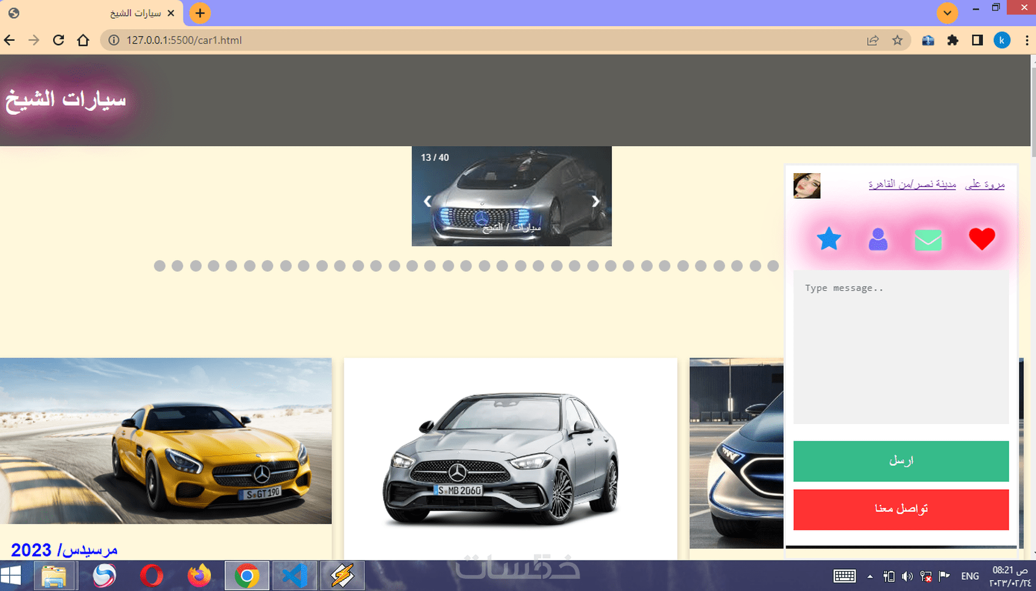This screenshot has width=1036, height=591.
Task: Go to the next slideshow image
Action: click(595, 201)
